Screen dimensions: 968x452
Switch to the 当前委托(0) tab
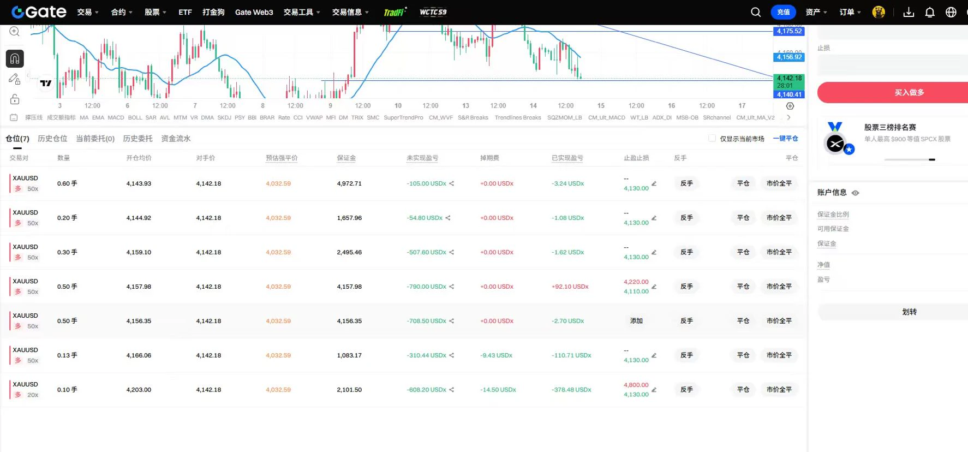click(95, 139)
